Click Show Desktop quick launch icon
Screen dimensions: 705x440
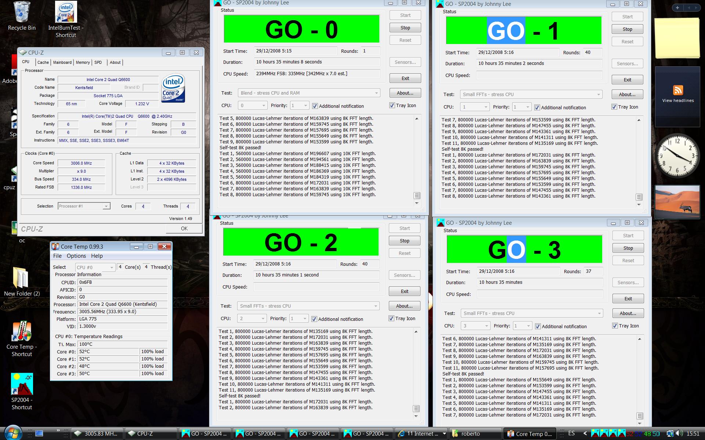[x=39, y=433]
